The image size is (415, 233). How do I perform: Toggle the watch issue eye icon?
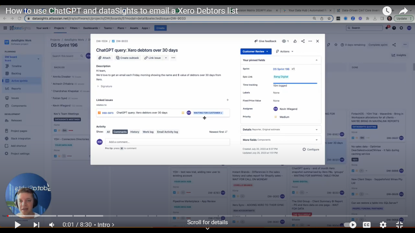[285, 41]
